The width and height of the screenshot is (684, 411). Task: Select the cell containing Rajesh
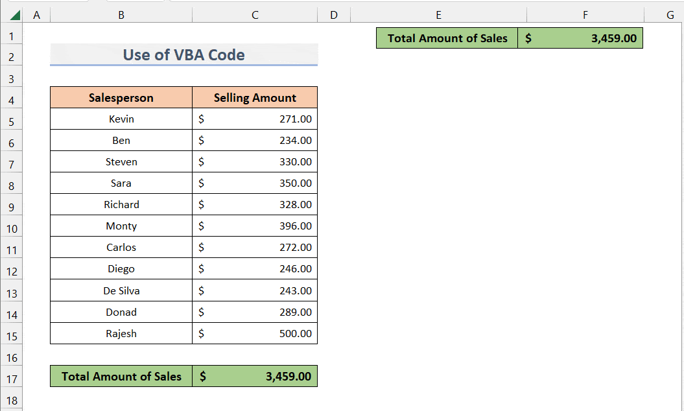click(x=121, y=333)
